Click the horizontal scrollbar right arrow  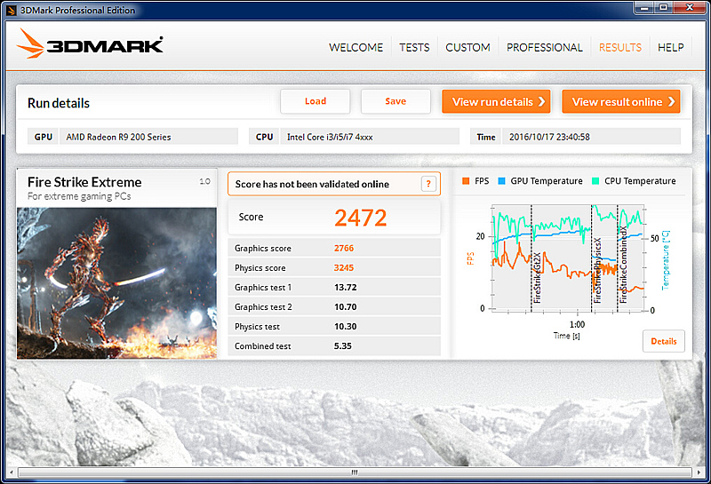[x=692, y=472]
